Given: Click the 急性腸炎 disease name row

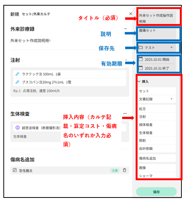Looking at the screenshot, I should tap(70, 170).
